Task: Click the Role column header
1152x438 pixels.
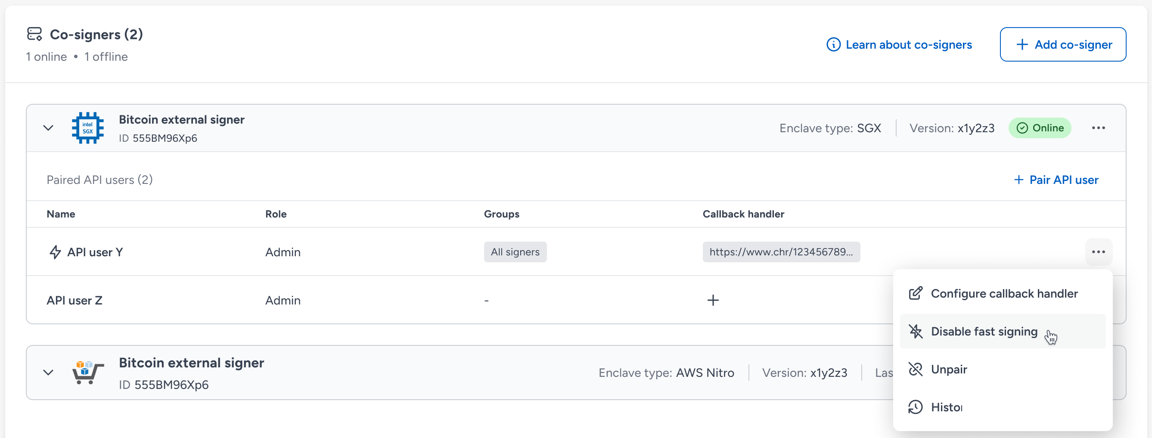Action: [276, 214]
